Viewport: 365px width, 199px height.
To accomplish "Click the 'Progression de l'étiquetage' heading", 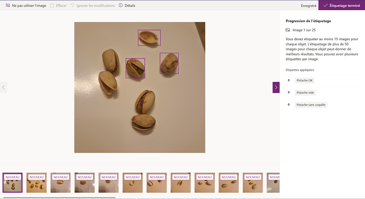I will coord(308,21).
